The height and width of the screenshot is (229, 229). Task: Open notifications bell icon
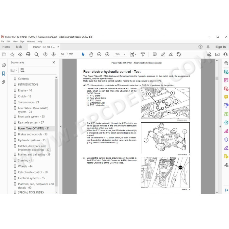pos(208,47)
